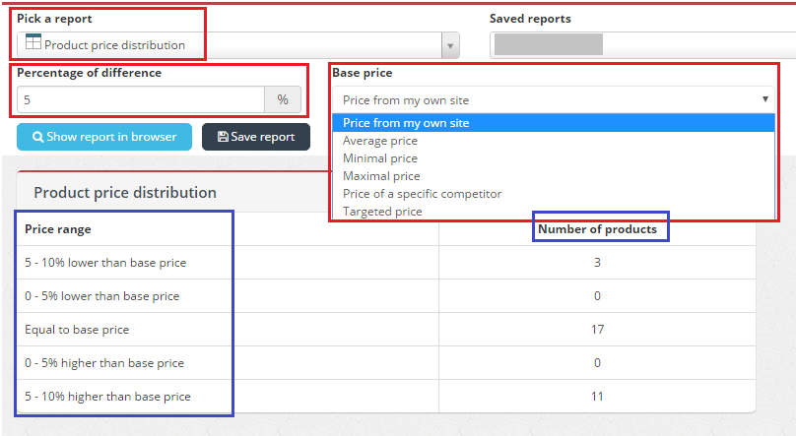This screenshot has height=436, width=796.
Task: Click the floppy disk icon on Save report
Action: point(223,137)
